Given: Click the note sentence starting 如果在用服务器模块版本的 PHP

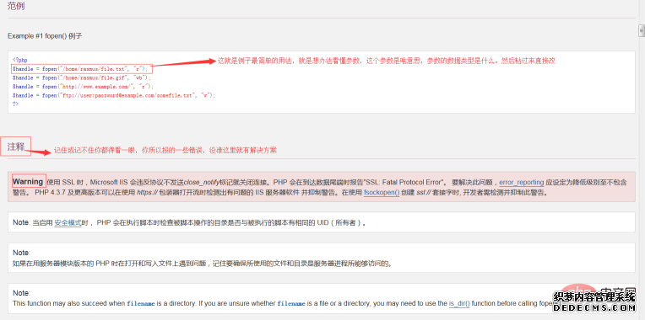Looking at the screenshot, I should point(202,264).
